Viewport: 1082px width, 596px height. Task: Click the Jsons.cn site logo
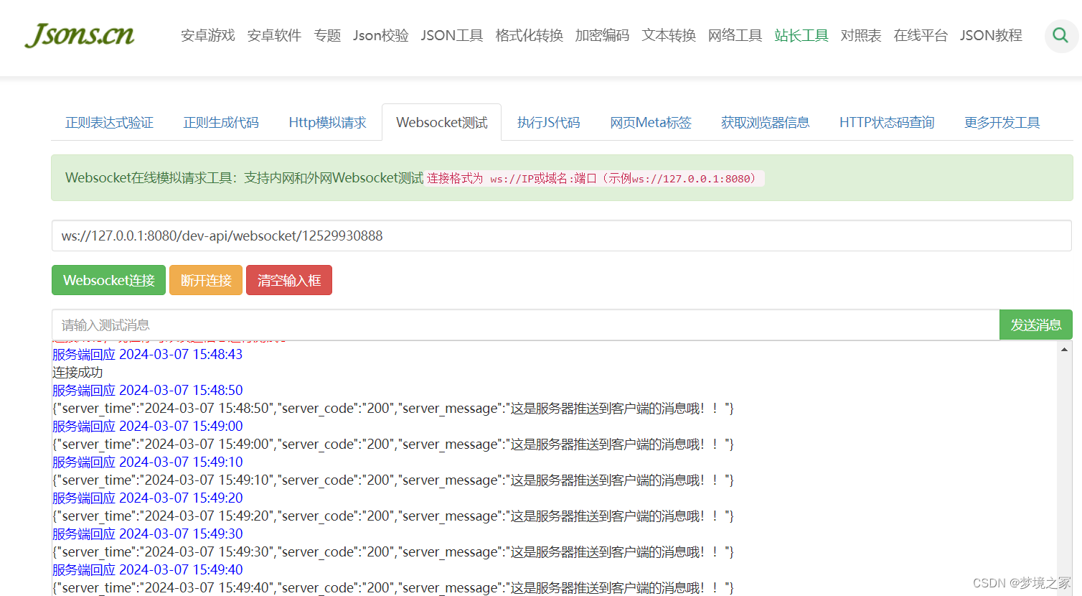click(80, 35)
